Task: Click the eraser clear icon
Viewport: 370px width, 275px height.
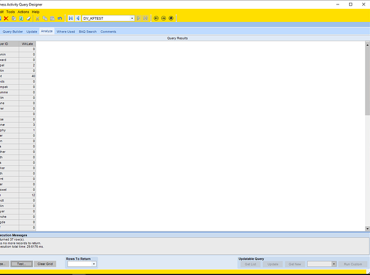Action: point(29,18)
